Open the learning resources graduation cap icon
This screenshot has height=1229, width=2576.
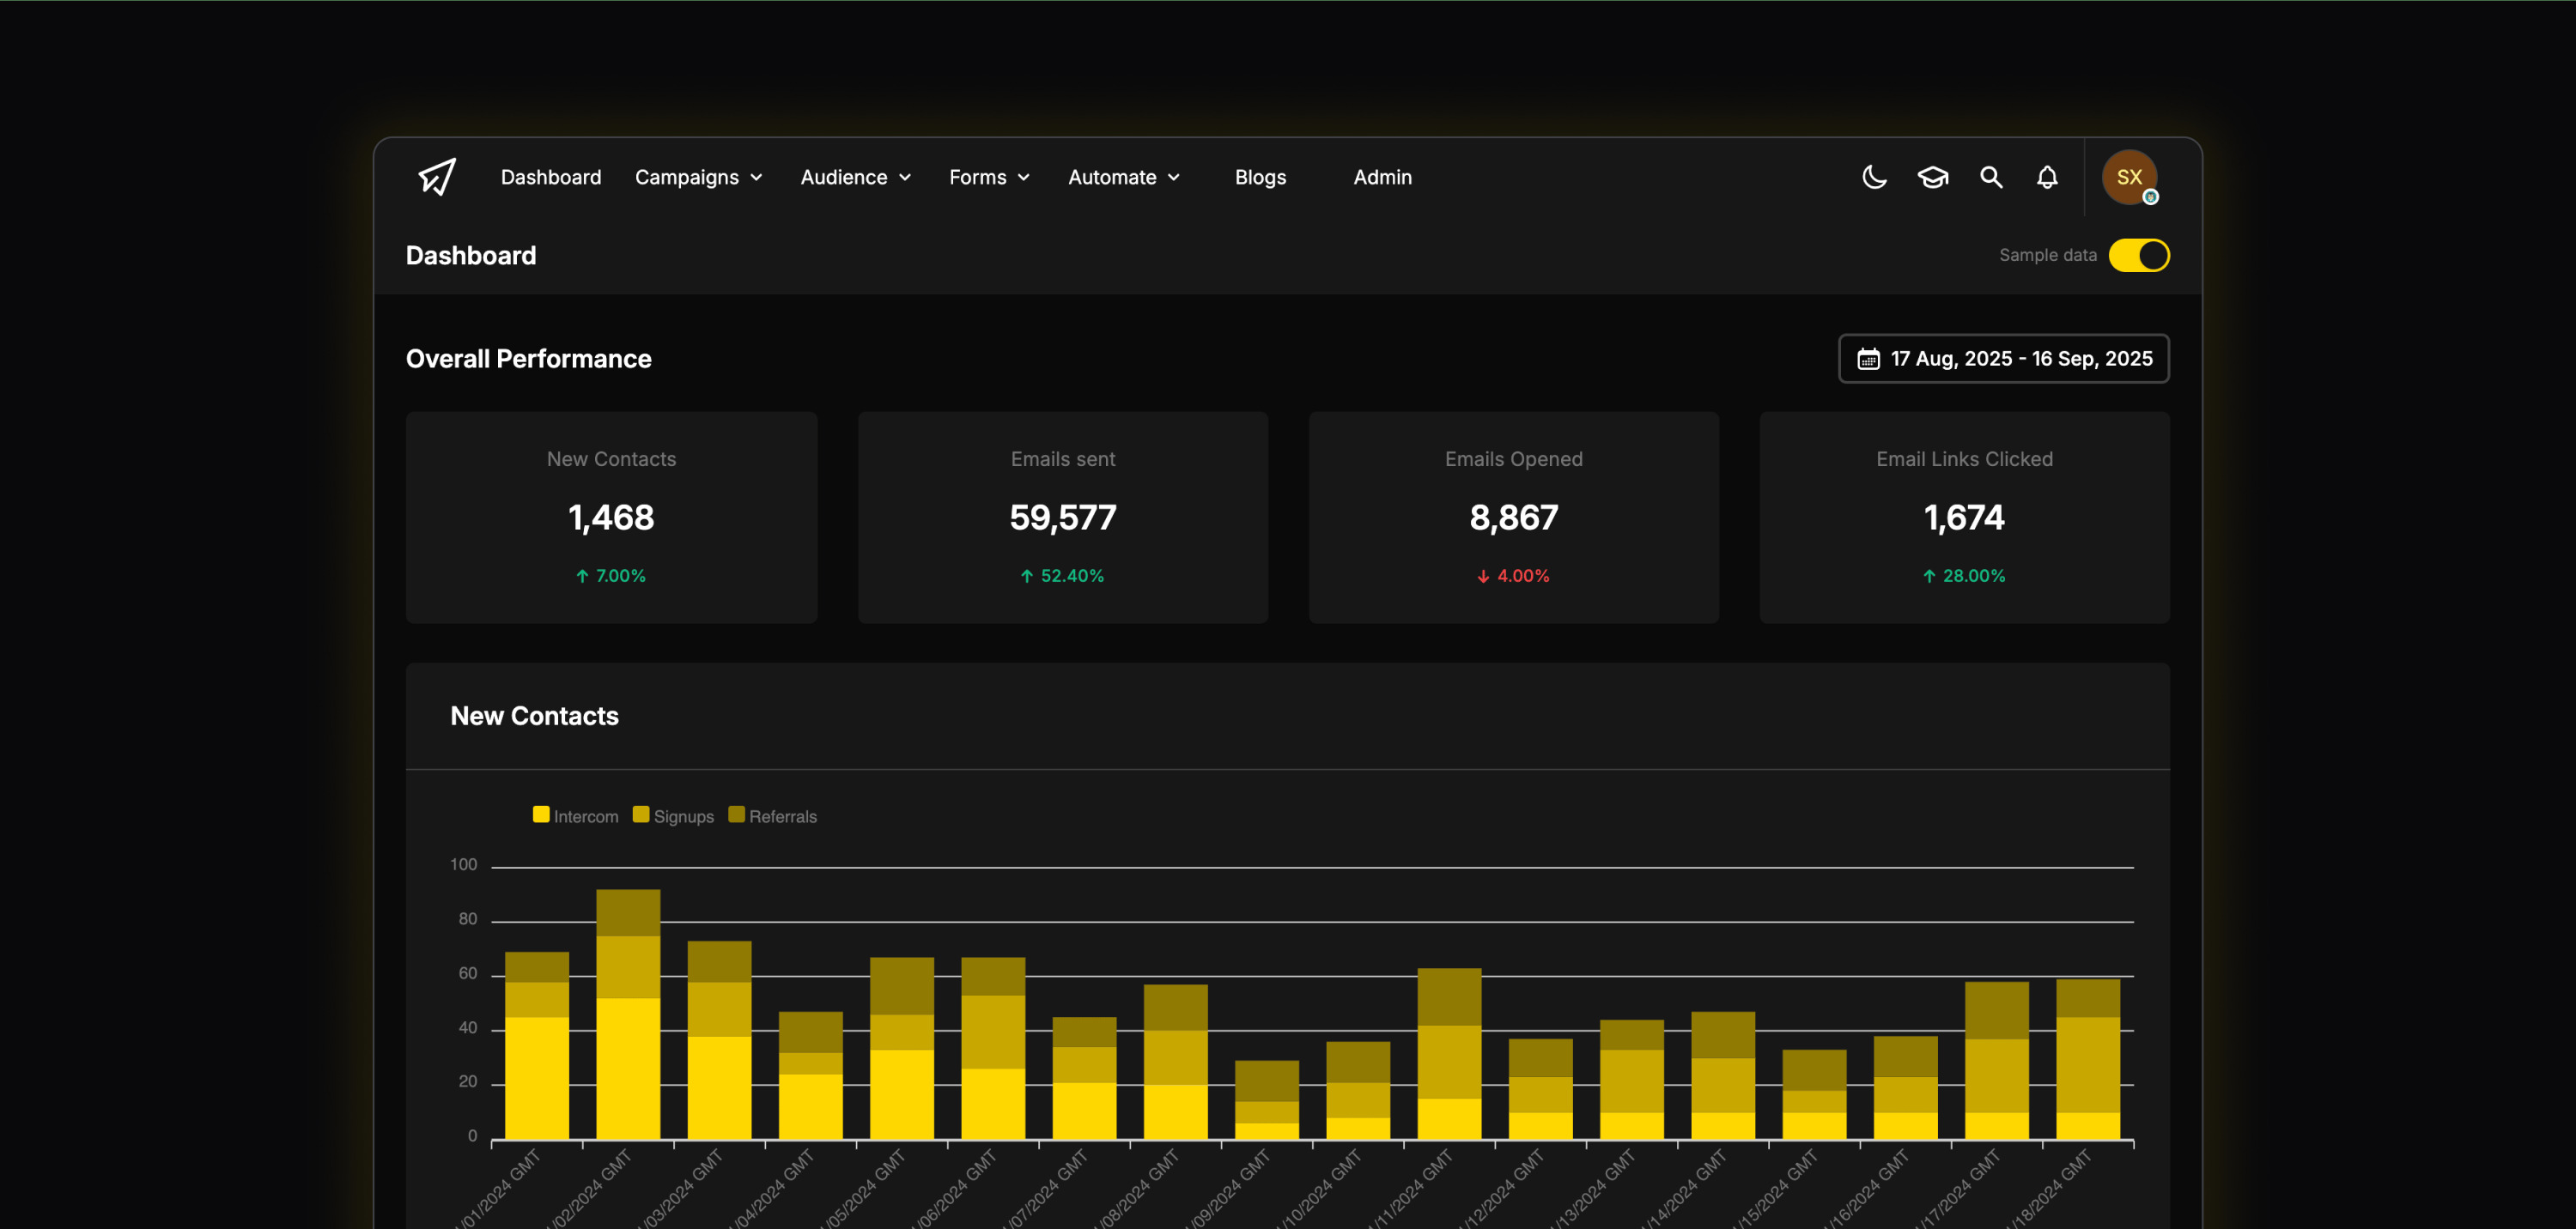(1932, 177)
